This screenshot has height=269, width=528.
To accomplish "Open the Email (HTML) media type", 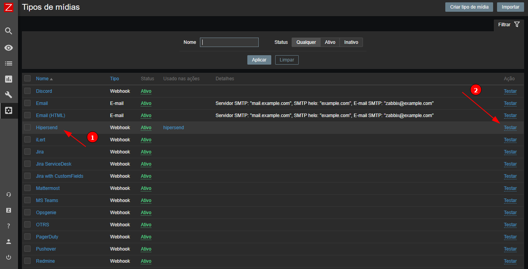I will (51, 116).
